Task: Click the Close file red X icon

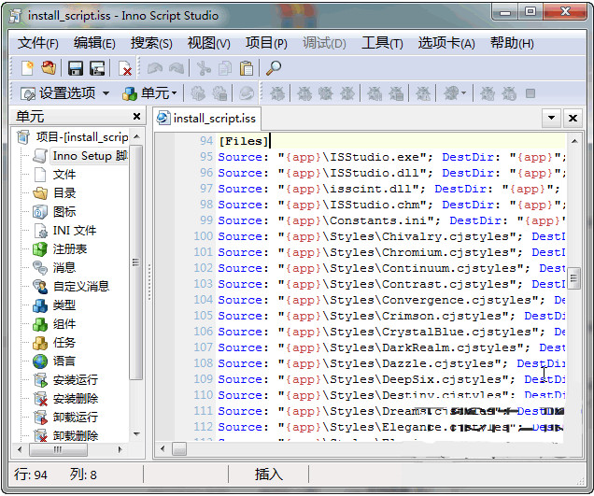Action: click(124, 68)
